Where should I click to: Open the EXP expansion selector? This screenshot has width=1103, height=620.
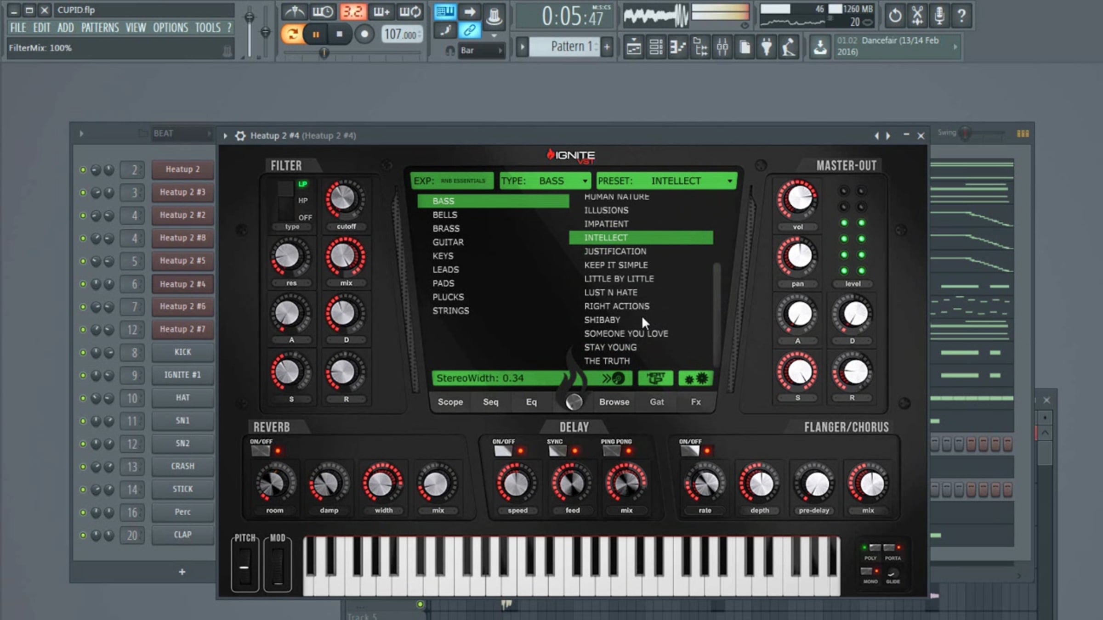tap(451, 181)
